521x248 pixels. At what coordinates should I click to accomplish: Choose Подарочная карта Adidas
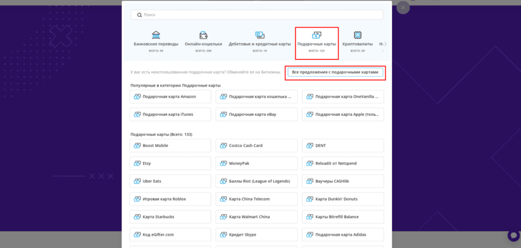tap(343, 235)
